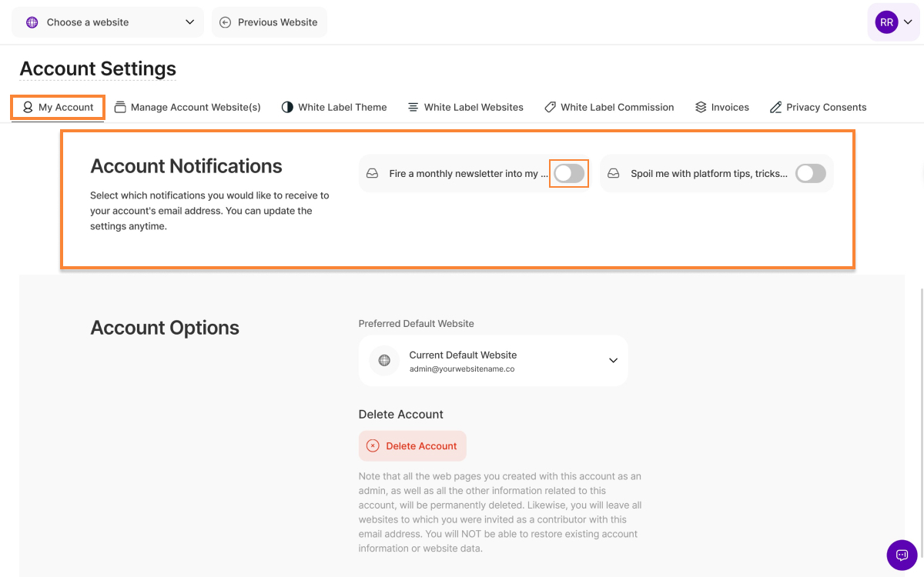
Task: Click the globe icon in Choose a website
Action: coord(32,22)
